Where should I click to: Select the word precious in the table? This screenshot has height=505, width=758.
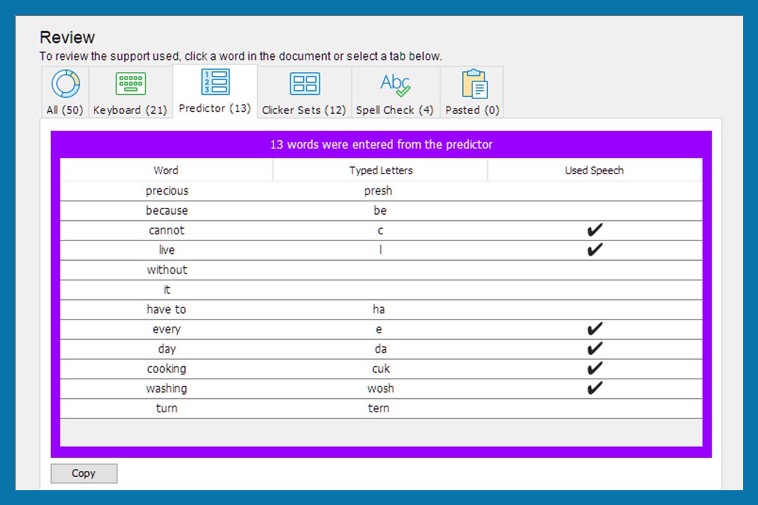(x=166, y=191)
